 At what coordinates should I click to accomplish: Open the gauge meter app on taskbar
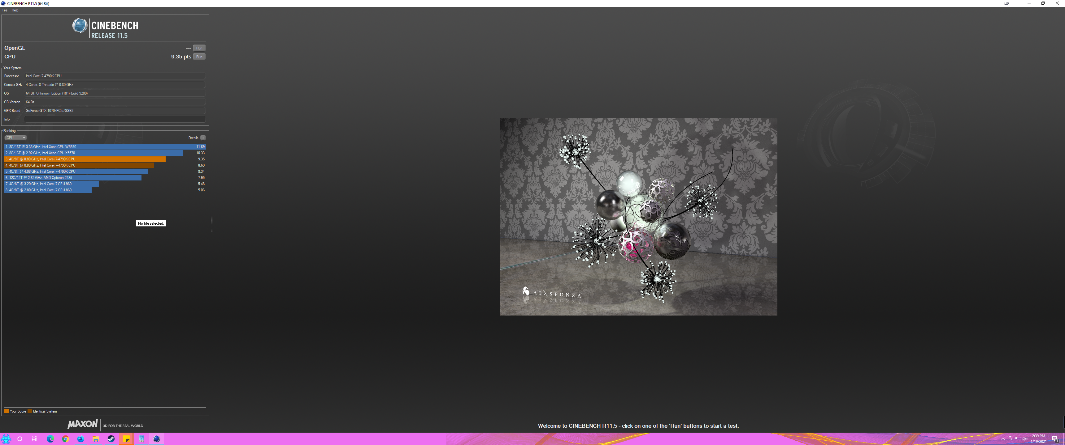pyautogui.click(x=141, y=439)
